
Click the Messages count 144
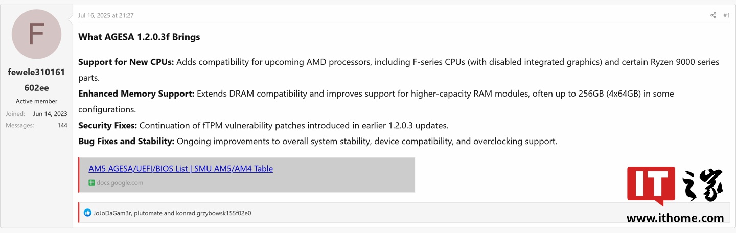[x=62, y=125]
